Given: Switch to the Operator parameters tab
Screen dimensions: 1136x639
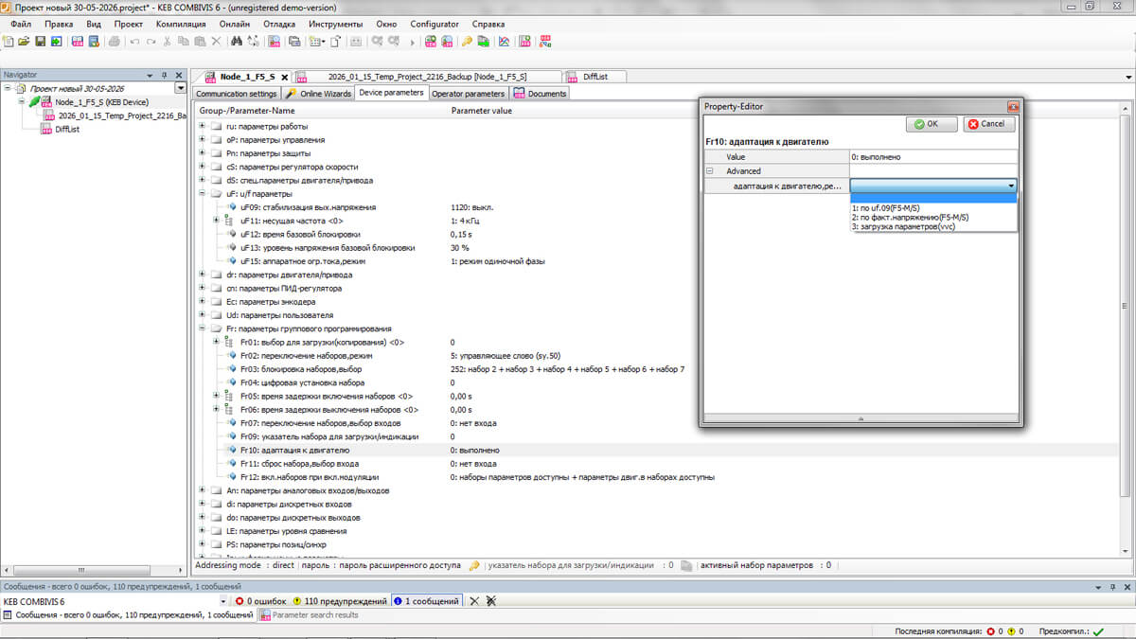Looking at the screenshot, I should coord(469,94).
